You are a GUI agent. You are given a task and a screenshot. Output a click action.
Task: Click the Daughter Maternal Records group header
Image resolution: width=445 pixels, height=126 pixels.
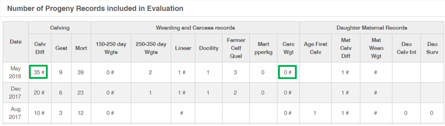(x=372, y=28)
